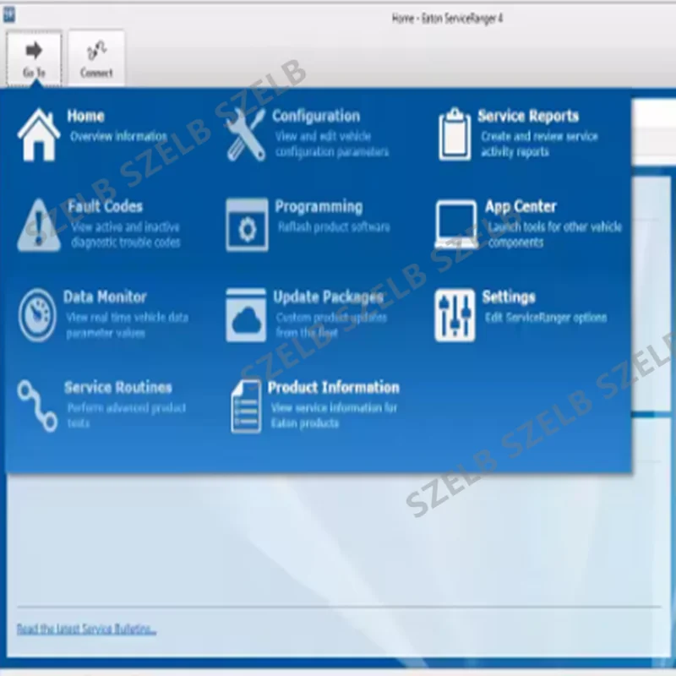Viewport: 676px width, 676px height.
Task: Click the Programming gear window icon
Action: 247,225
